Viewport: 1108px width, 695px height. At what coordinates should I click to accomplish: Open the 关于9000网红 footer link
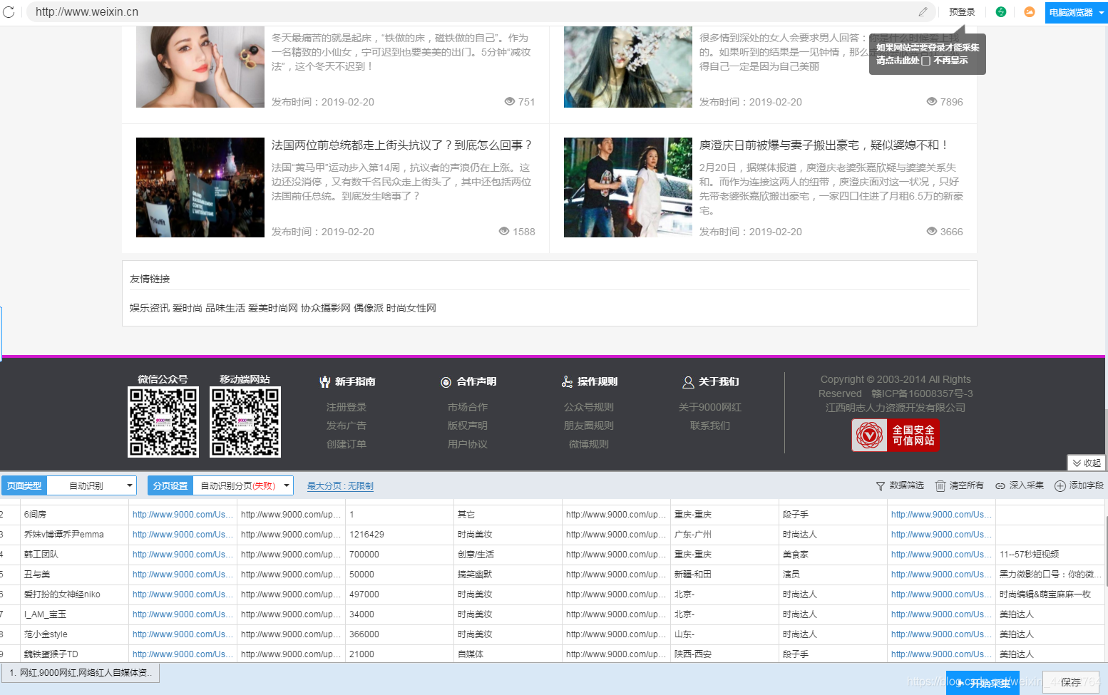tap(710, 407)
